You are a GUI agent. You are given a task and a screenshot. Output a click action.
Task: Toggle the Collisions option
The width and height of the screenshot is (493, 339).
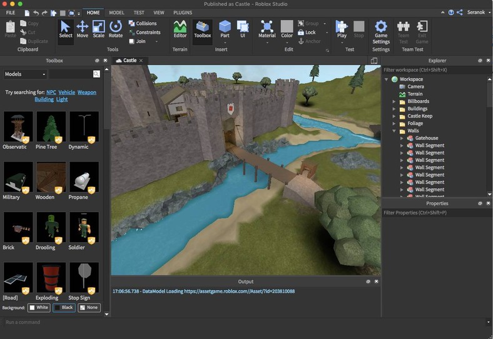pos(143,23)
